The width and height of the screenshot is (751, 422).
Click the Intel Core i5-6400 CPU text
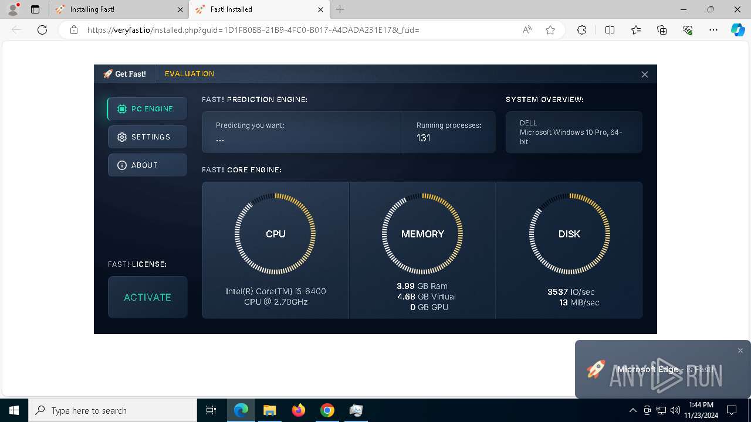[x=276, y=297]
